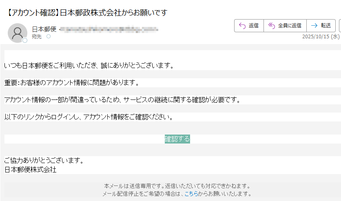Click the greeting line いつも日本郵便をご利用

[x=89, y=65]
